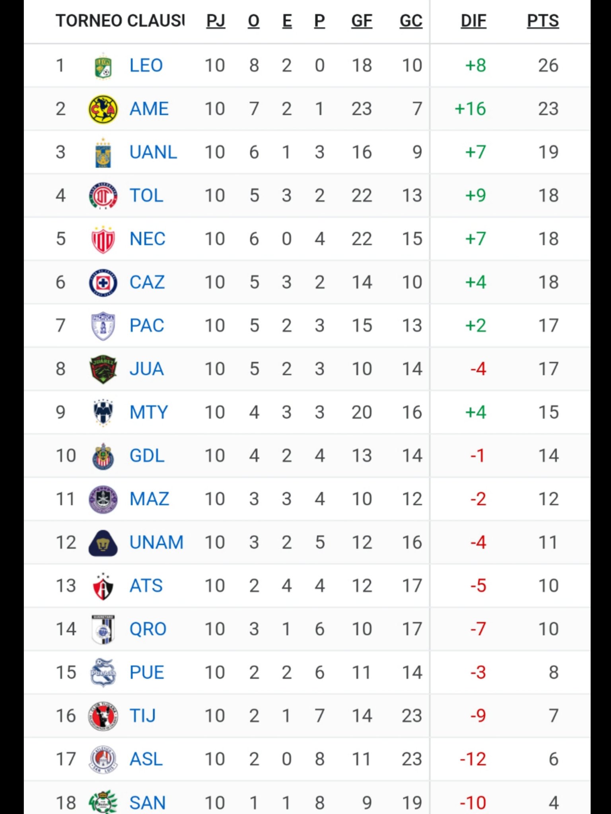This screenshot has height=814, width=611.
Task: Sort by PJ games-played header
Action: 215,21
